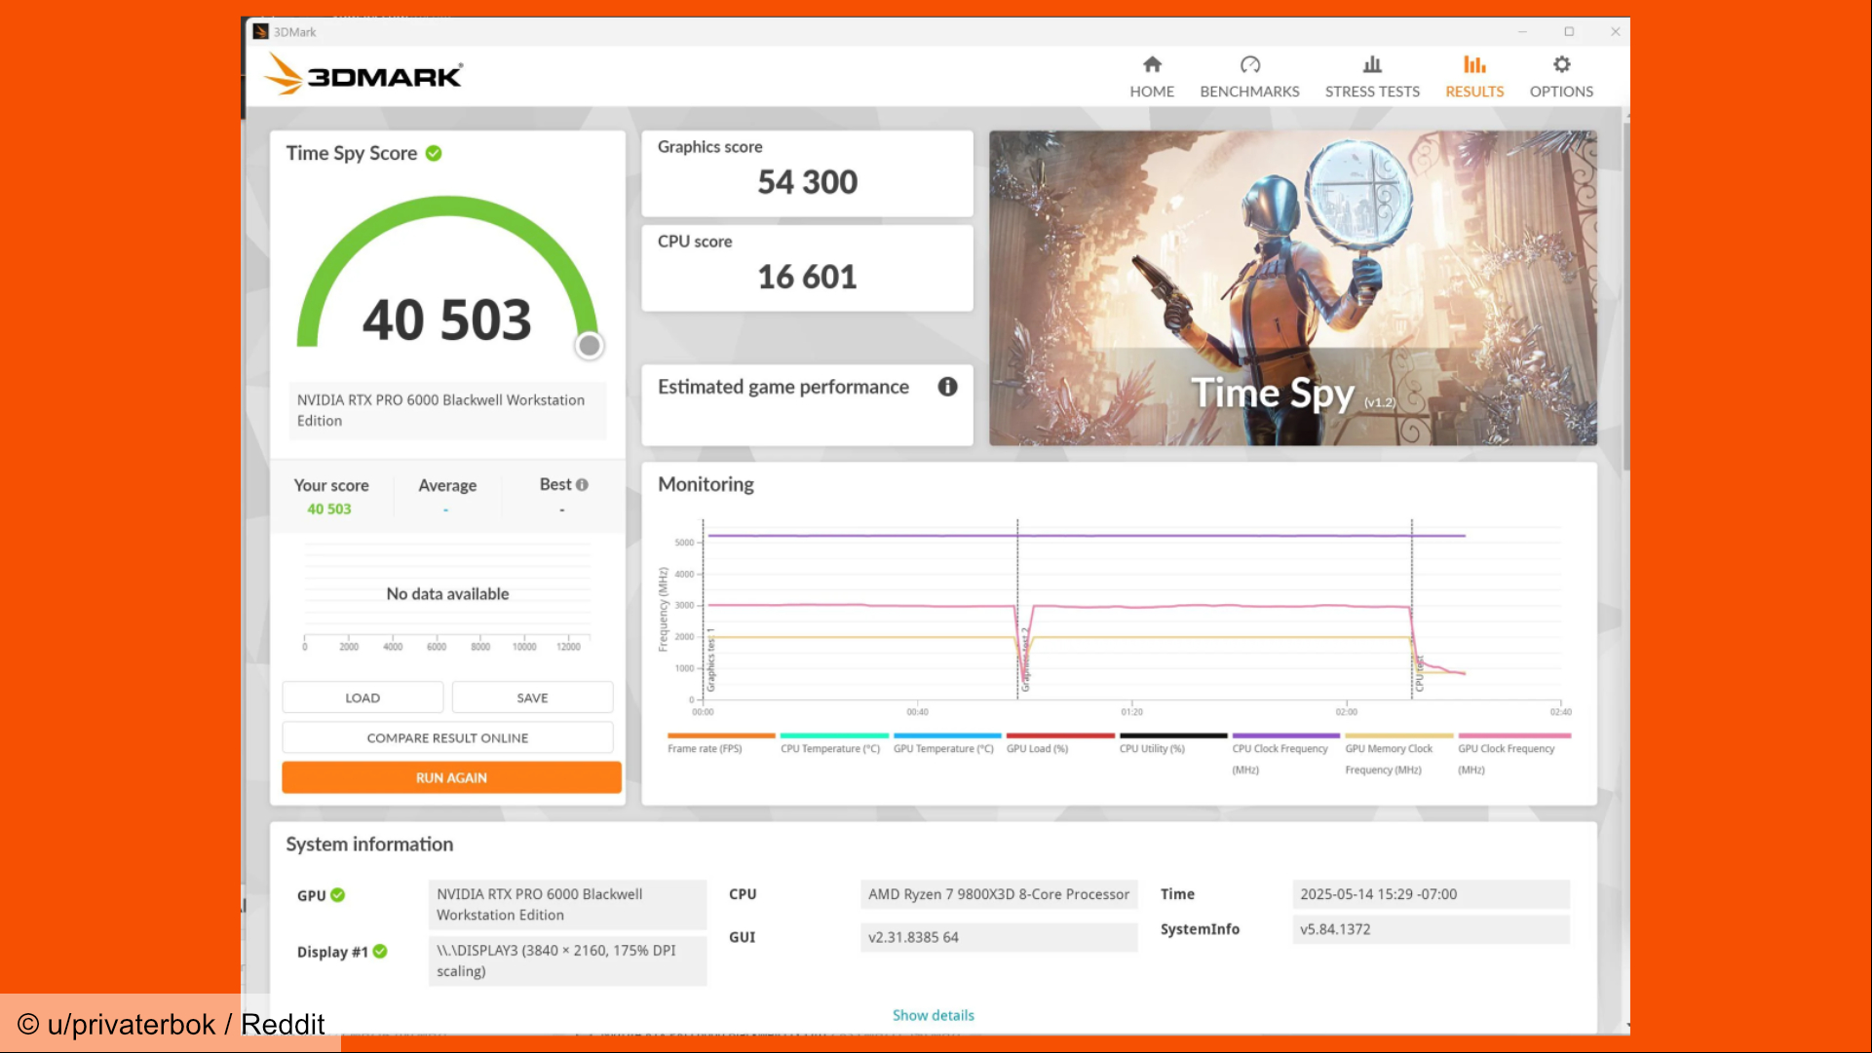This screenshot has width=1872, height=1053.
Task: Click the GPU name field in System information
Action: pos(567,904)
